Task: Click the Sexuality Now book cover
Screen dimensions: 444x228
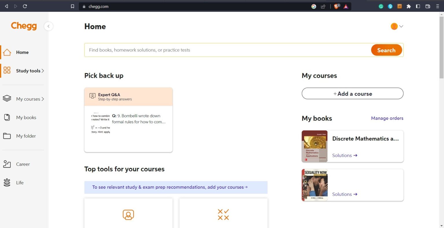Action: (x=314, y=185)
